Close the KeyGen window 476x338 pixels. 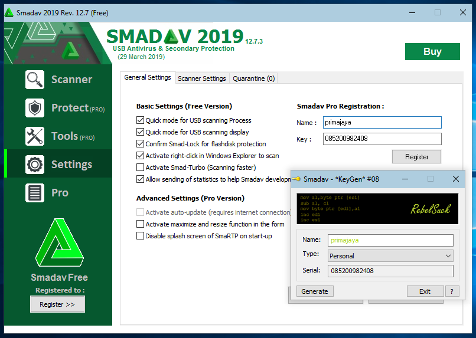coord(456,179)
